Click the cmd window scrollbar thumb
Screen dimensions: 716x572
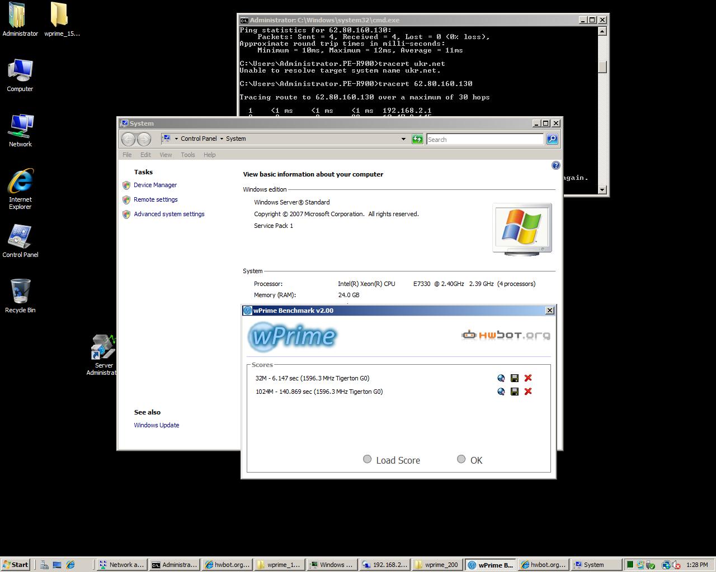click(x=602, y=67)
